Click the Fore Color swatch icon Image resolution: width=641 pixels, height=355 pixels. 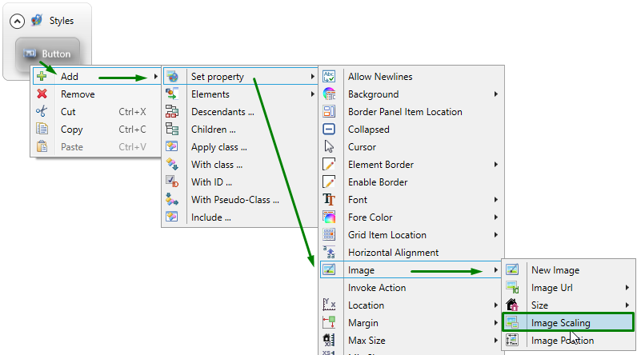click(329, 217)
